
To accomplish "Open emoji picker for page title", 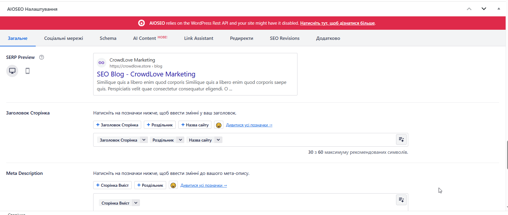I will 219,125.
